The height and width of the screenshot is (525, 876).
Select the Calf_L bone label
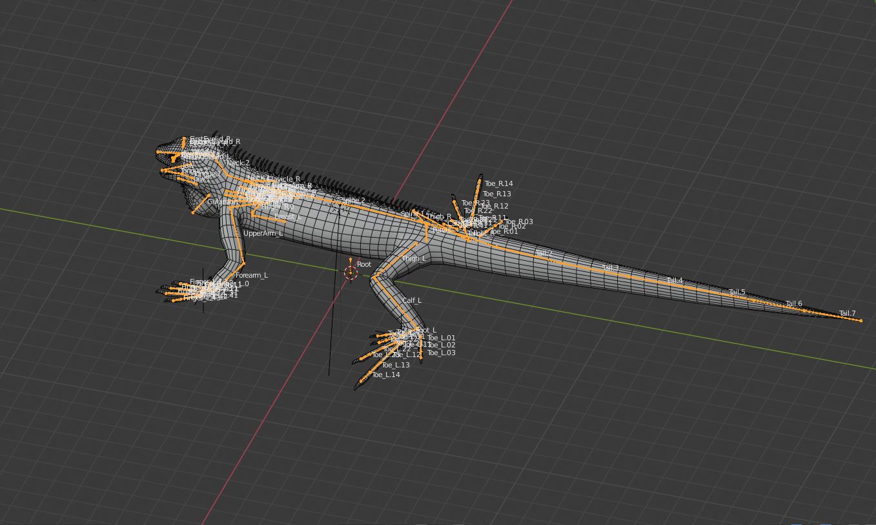point(412,300)
